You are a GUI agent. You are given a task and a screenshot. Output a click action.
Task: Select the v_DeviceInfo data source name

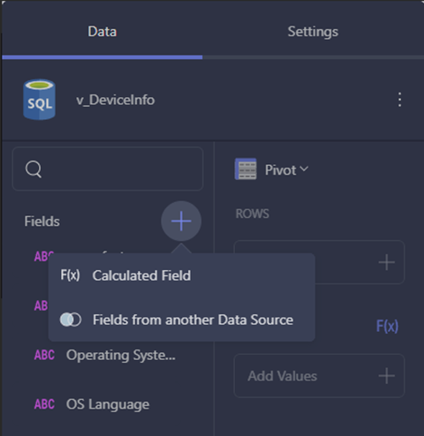point(116,100)
